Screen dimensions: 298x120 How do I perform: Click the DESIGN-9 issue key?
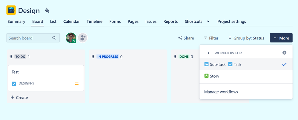26,83
